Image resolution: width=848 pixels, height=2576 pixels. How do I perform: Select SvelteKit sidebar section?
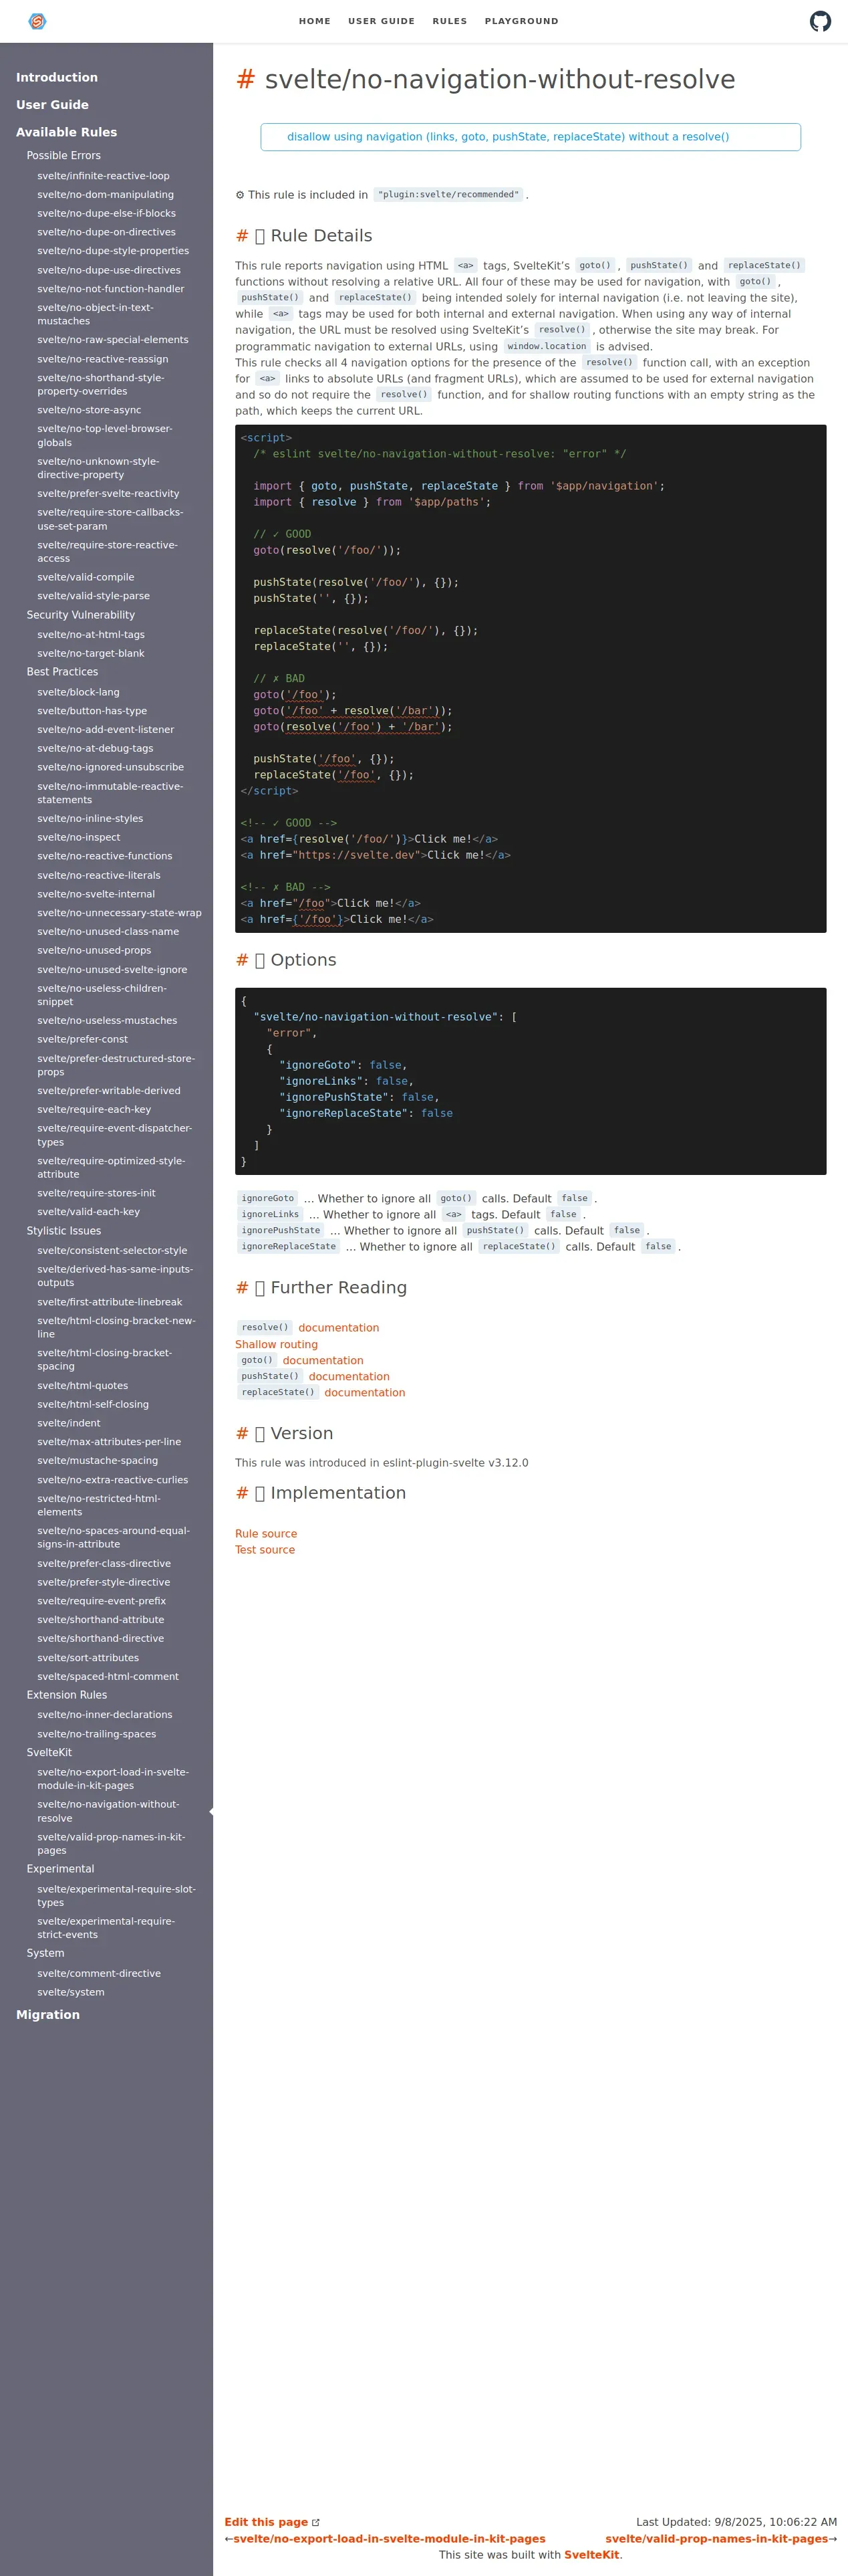coord(49,1752)
